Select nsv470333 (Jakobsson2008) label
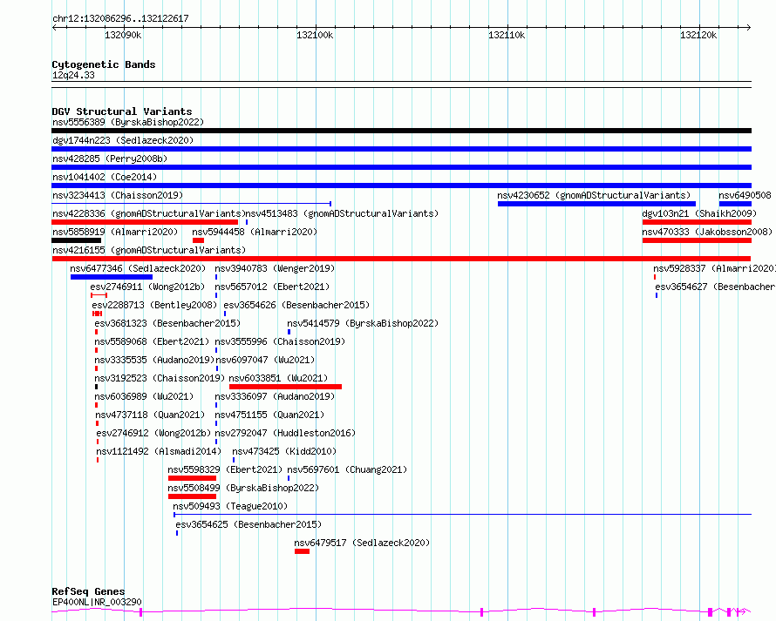Image resolution: width=776 pixels, height=621 pixels. (707, 232)
